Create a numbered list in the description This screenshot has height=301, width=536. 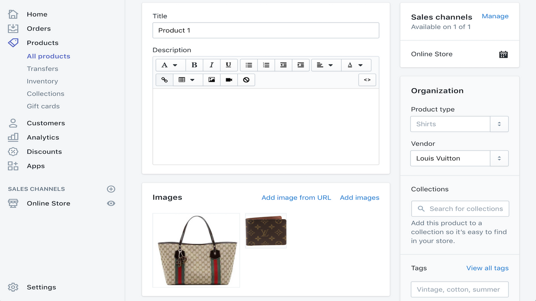266,65
